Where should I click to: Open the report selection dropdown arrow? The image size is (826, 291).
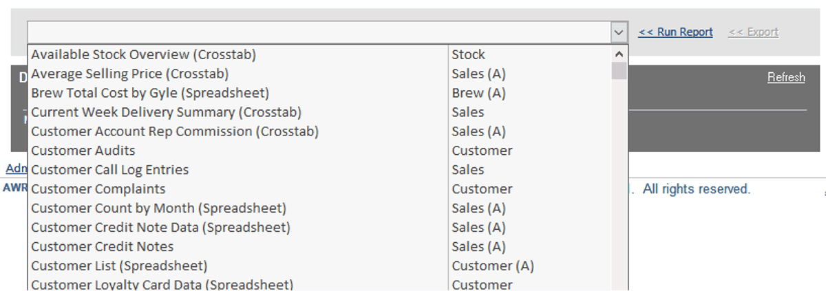tap(619, 32)
